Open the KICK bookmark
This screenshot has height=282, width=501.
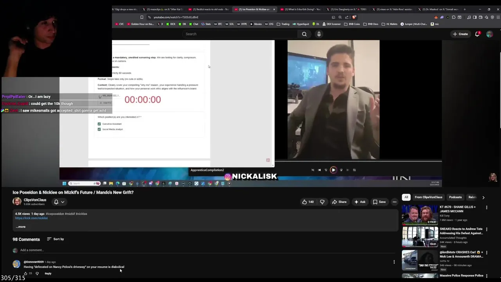point(171,24)
